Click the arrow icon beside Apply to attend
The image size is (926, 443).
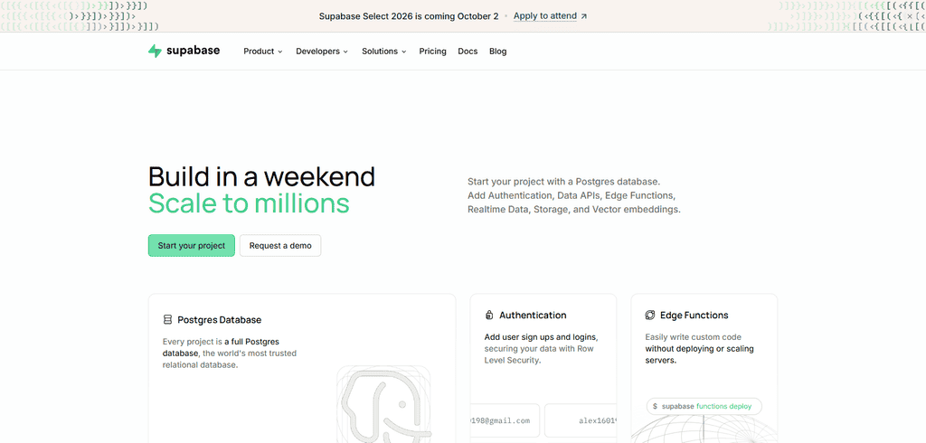pyautogui.click(x=584, y=16)
